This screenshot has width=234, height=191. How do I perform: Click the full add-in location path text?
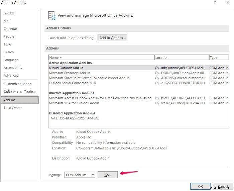pos(122,148)
